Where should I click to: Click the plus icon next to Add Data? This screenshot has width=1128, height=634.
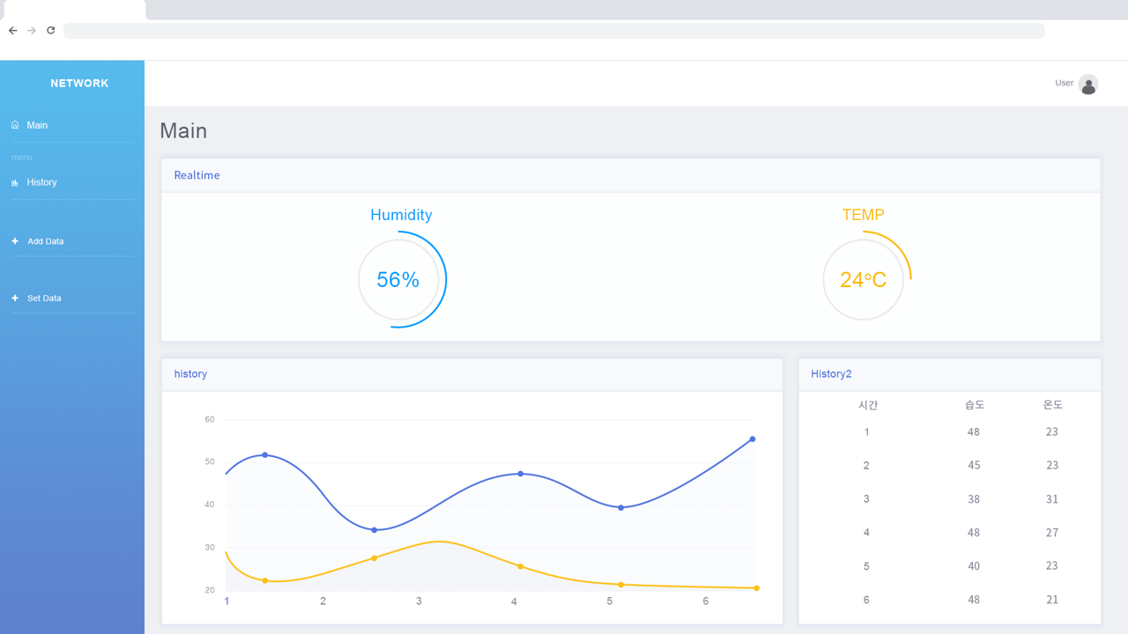coord(14,240)
